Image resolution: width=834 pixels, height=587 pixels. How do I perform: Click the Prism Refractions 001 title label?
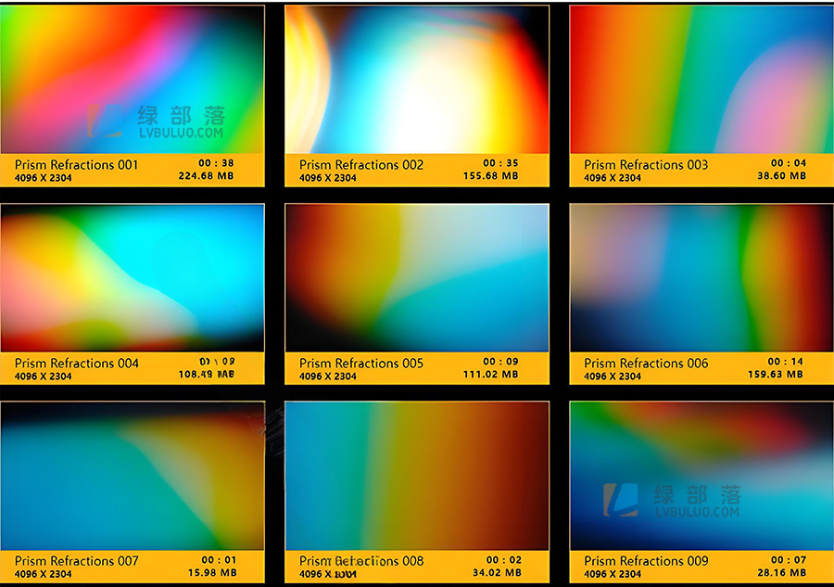click(x=75, y=164)
